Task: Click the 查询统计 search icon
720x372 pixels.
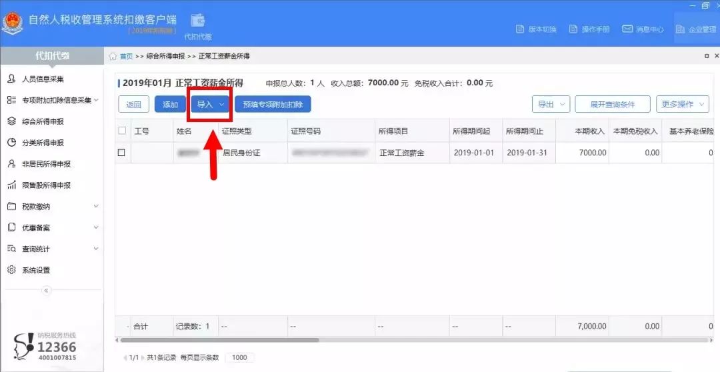Action: (x=12, y=249)
